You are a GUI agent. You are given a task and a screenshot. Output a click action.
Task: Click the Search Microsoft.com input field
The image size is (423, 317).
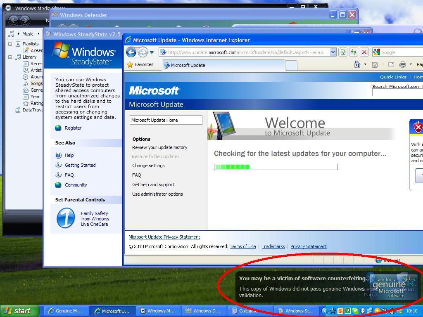point(398,93)
